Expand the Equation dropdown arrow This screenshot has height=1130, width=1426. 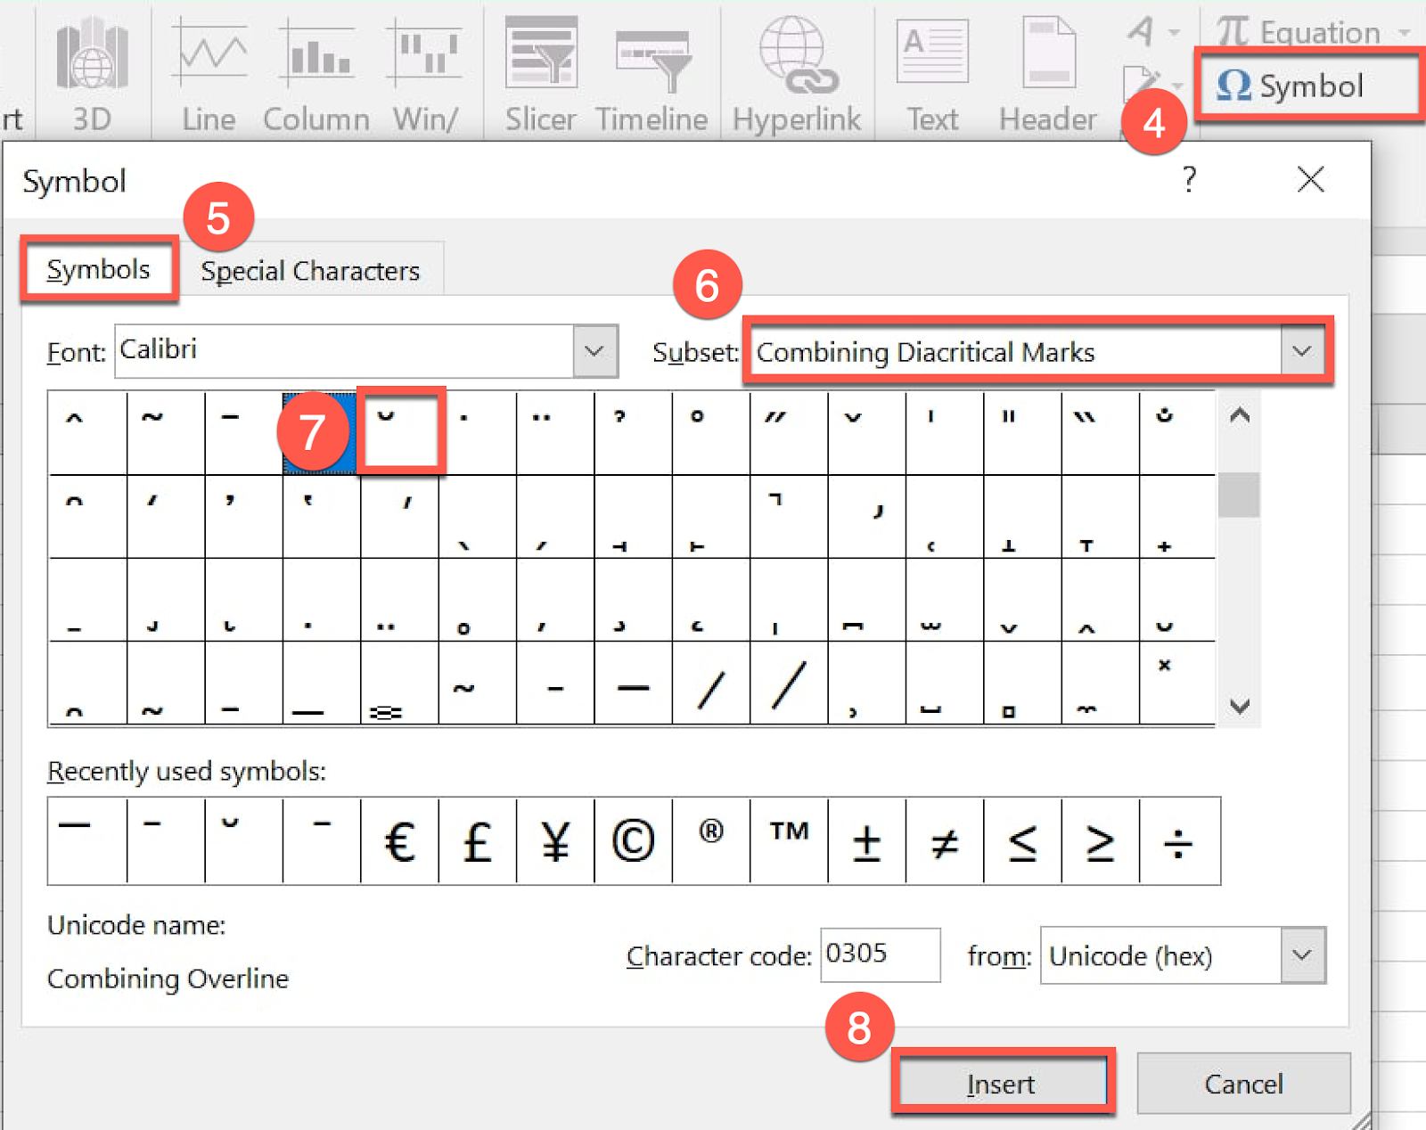1405,33
